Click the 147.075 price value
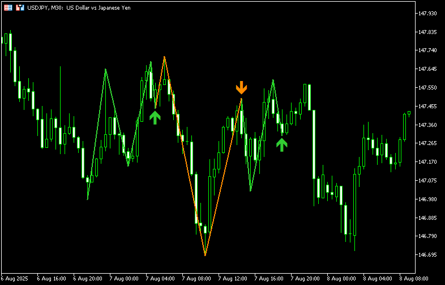 (427, 180)
